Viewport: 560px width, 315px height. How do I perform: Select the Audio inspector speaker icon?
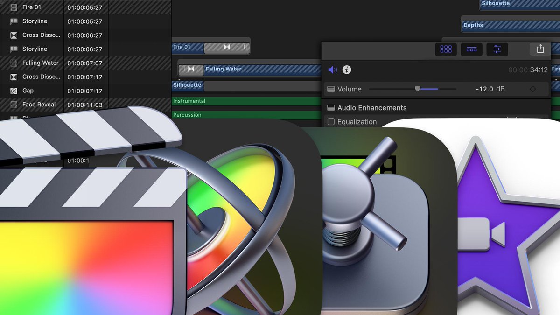tap(332, 70)
